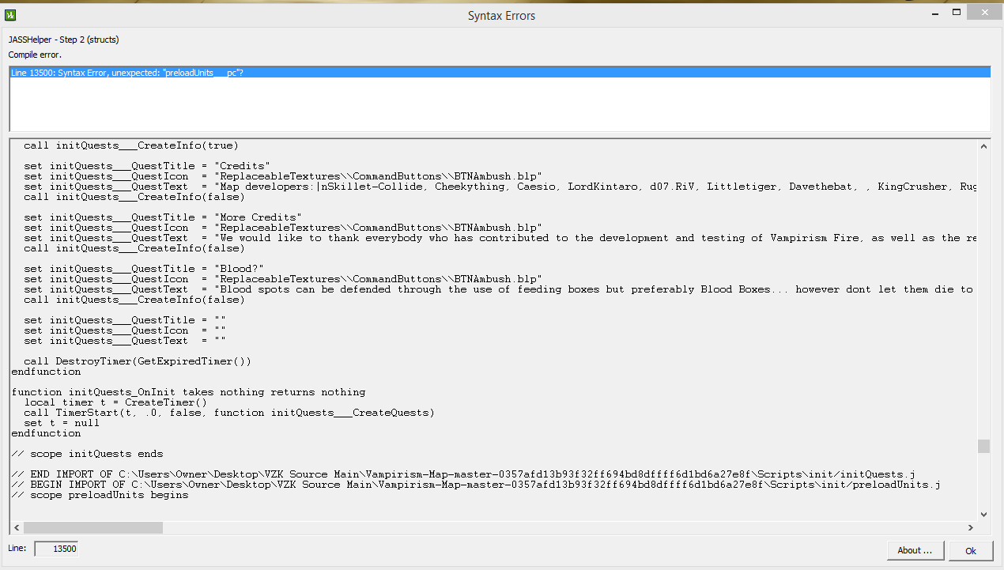1004x570 pixels.
Task: Click the horizontal scrollbar thumb
Action: [x=93, y=527]
